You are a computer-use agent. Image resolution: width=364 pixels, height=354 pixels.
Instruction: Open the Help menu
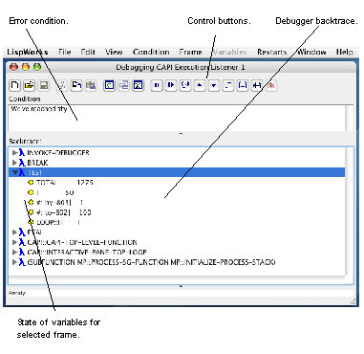coord(345,52)
